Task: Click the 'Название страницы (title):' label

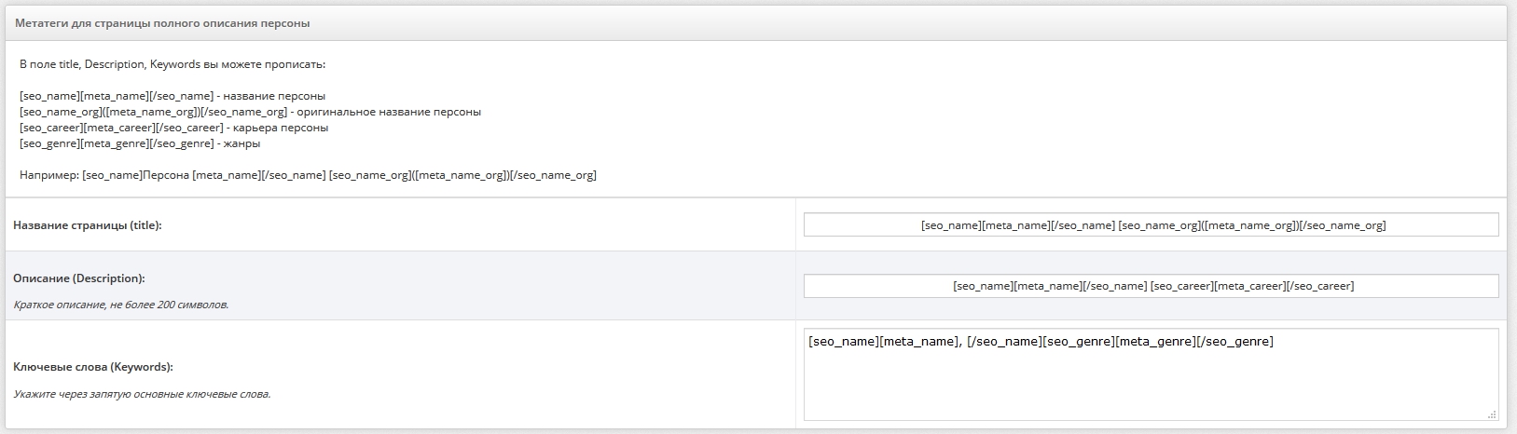Action: 88,225
